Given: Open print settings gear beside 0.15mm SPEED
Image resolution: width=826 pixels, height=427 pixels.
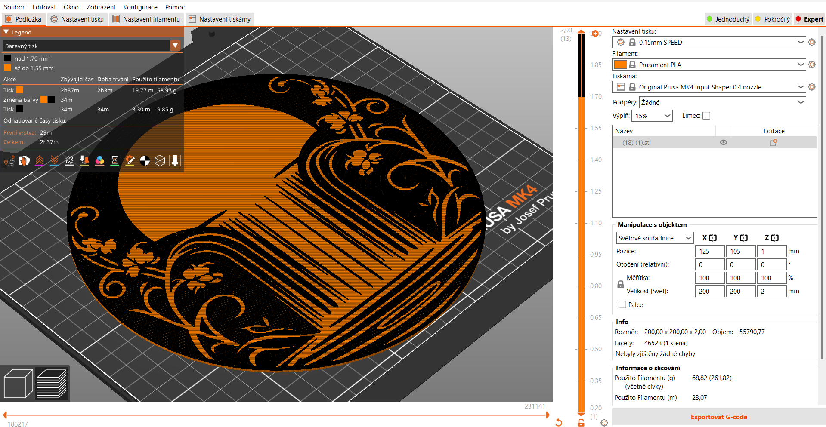Looking at the screenshot, I should (x=812, y=42).
